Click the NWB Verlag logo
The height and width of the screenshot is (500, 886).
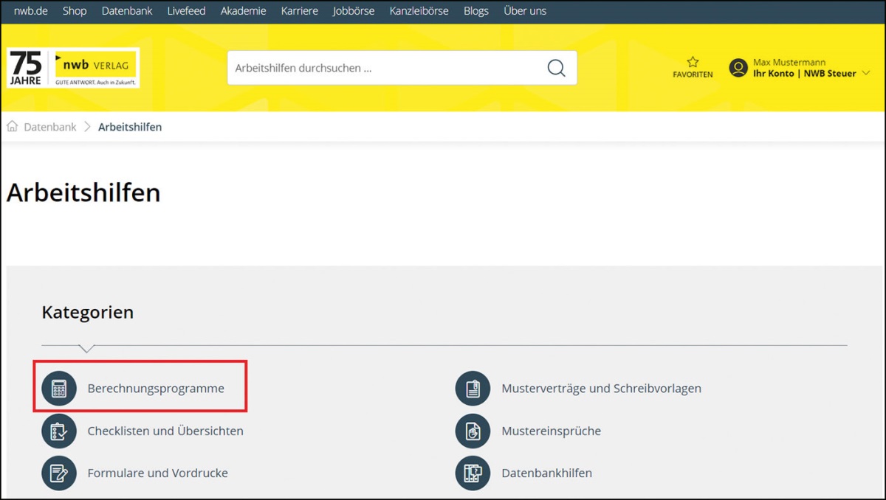click(73, 68)
